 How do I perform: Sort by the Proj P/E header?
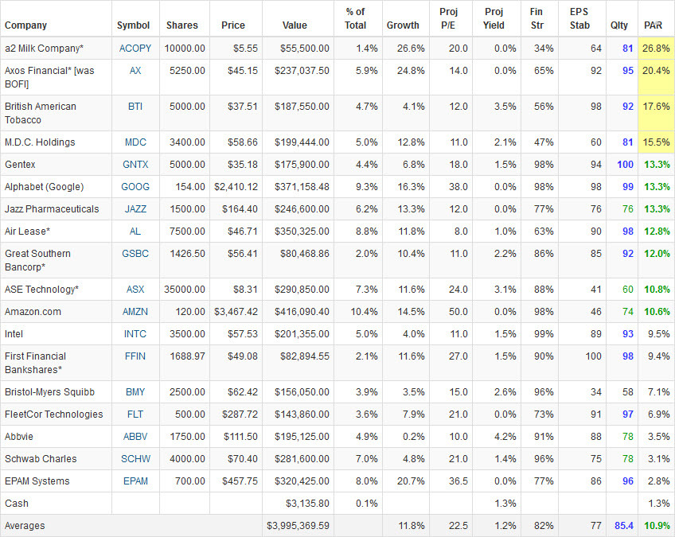tap(448, 18)
